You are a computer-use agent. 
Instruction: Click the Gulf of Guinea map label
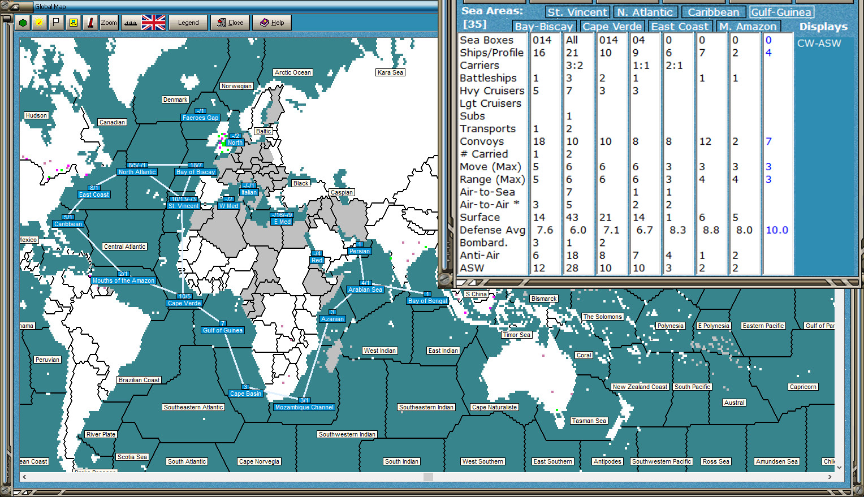(x=223, y=330)
